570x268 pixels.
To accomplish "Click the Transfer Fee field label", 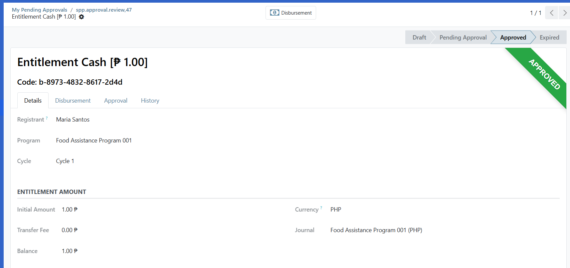I will point(33,230).
